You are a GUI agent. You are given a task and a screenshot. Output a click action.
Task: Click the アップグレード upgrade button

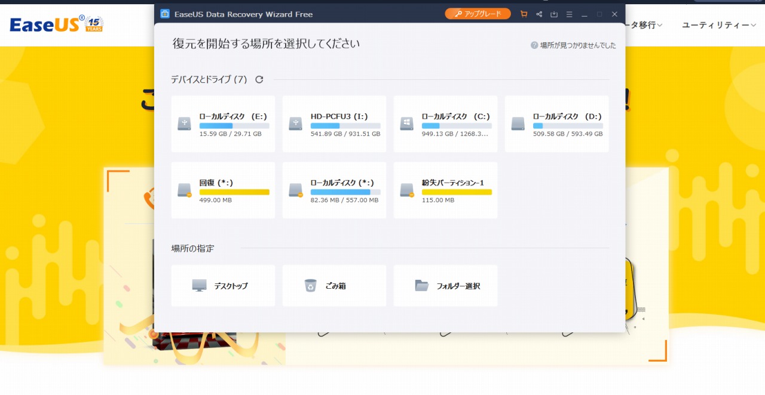(478, 14)
